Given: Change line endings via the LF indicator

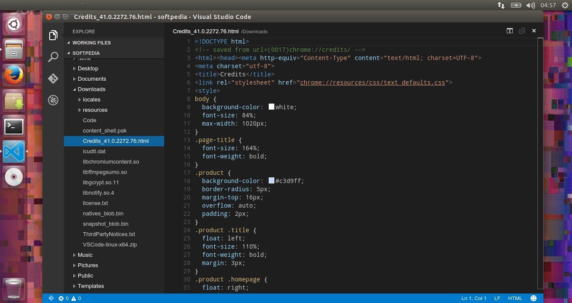Looking at the screenshot, I should point(497,298).
